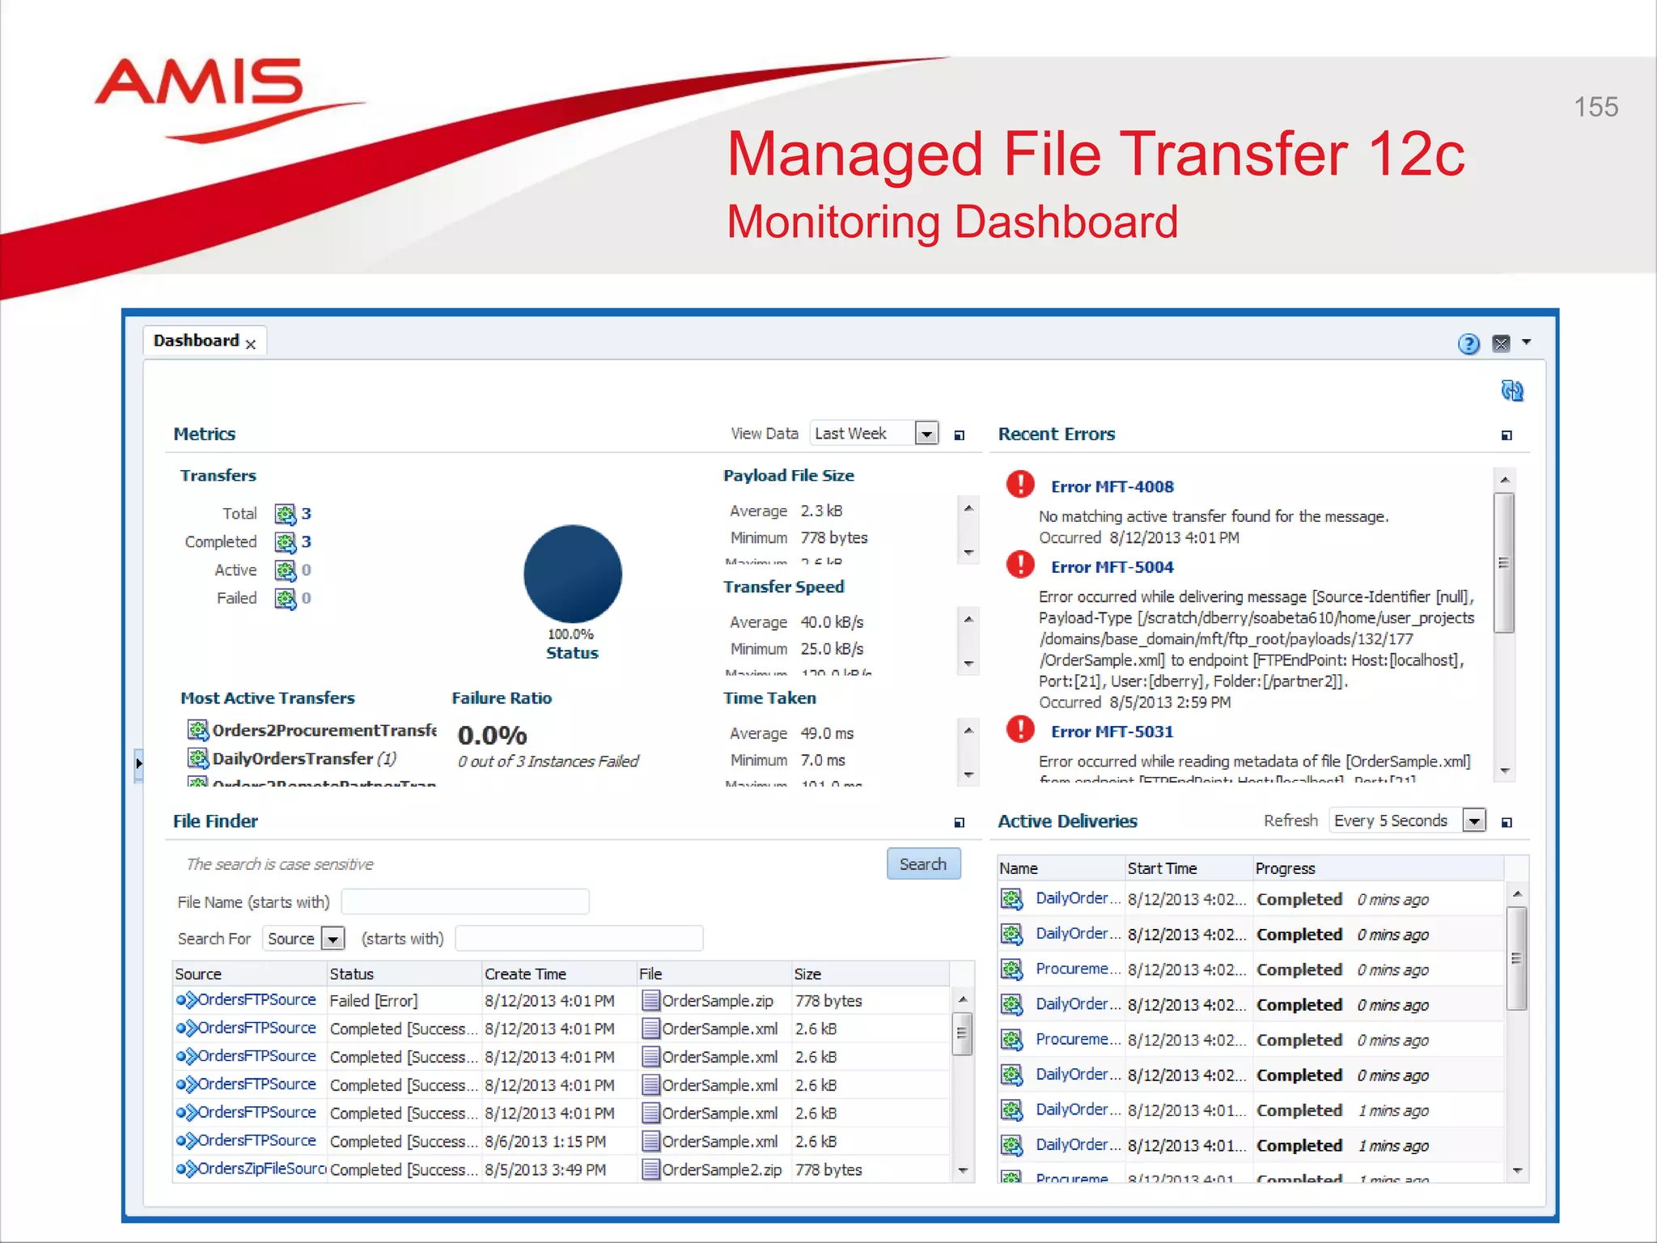Open Error MFT-4008 details

point(1112,487)
